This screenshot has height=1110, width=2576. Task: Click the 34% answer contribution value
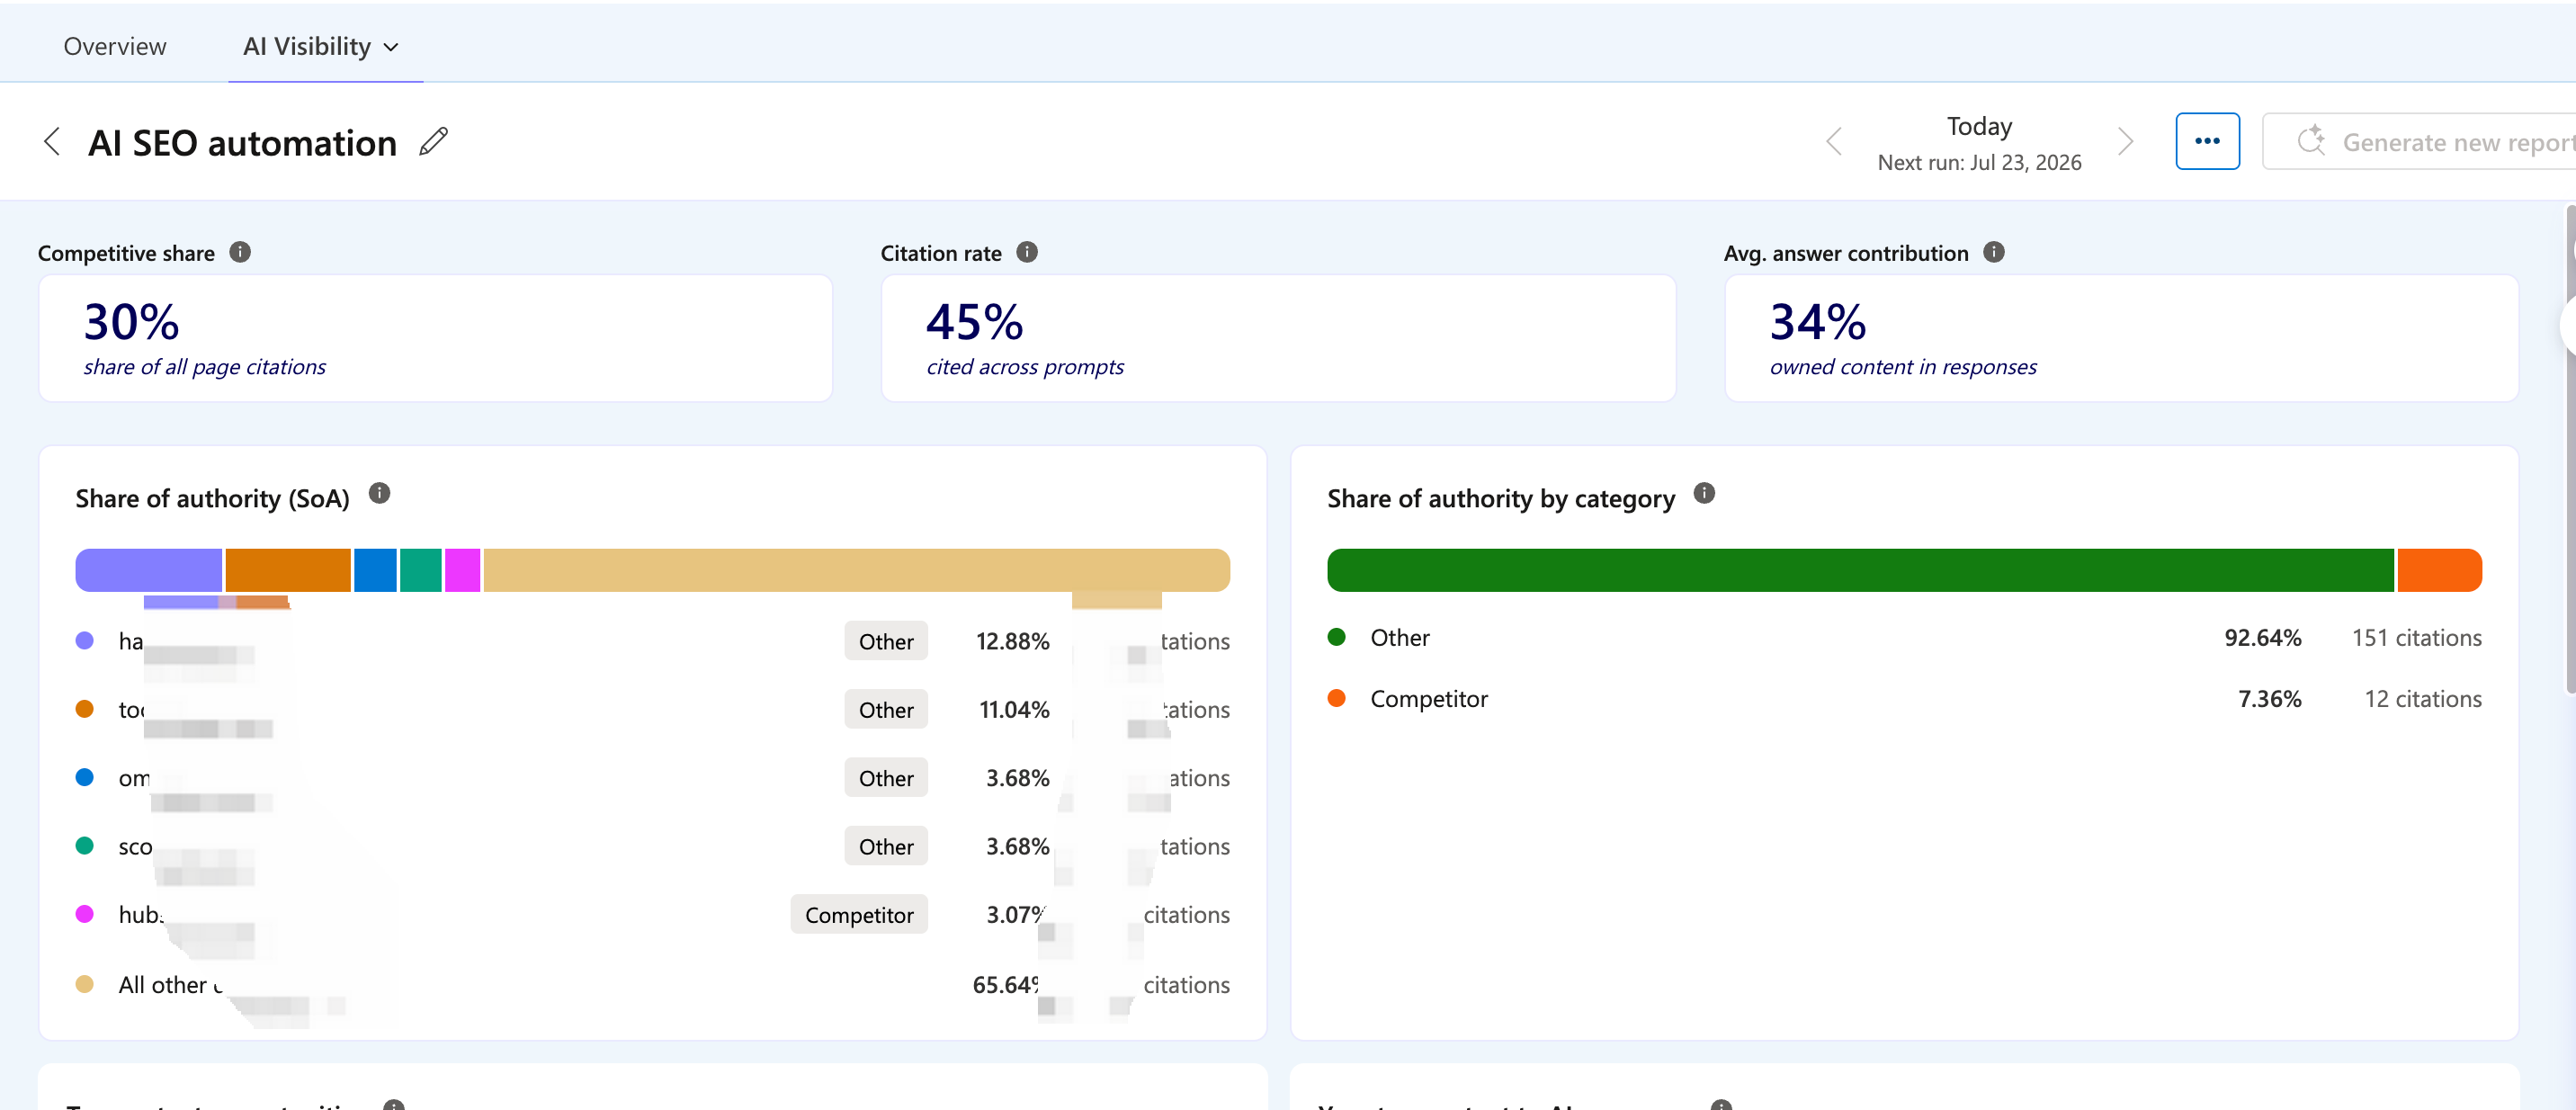(1818, 322)
